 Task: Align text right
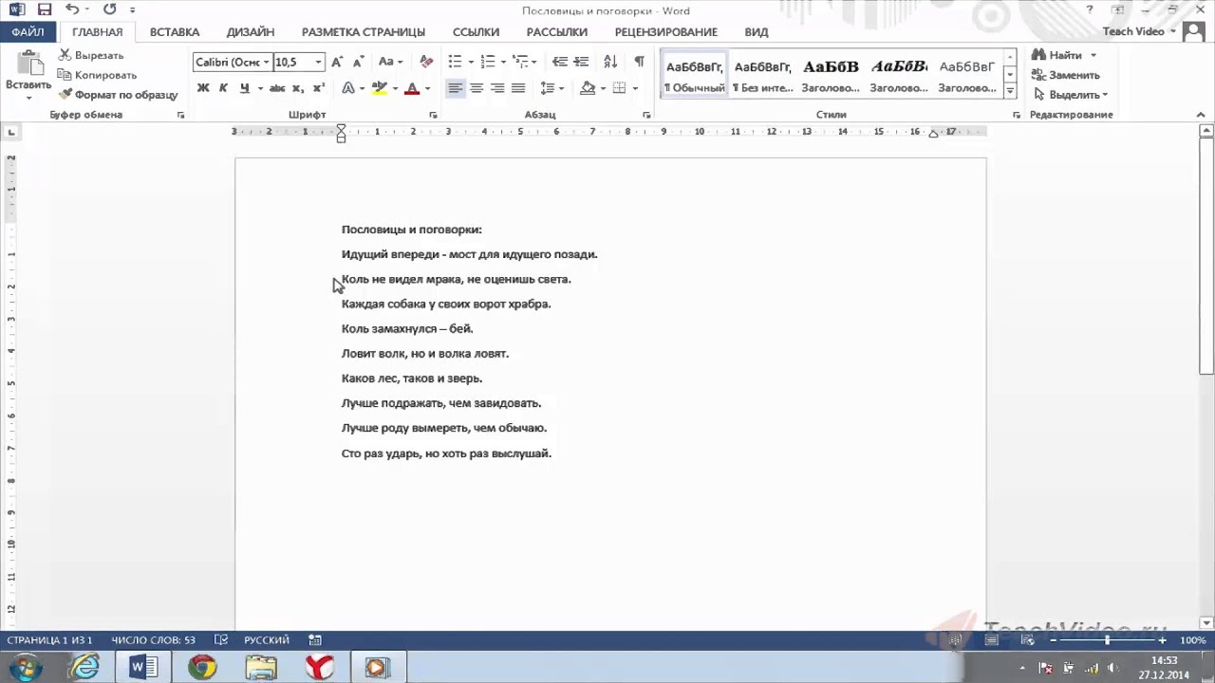497,88
